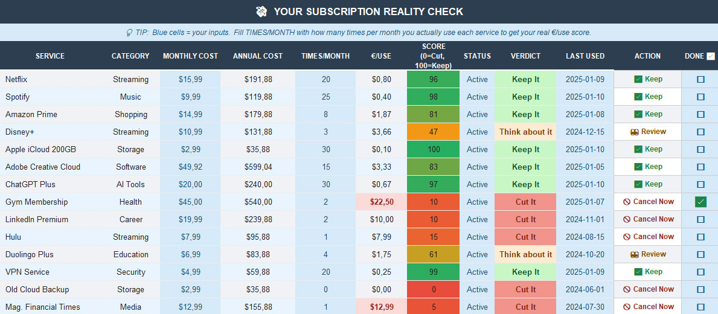Tick the Done checkbox for Amazon Prime
This screenshot has width=718, height=314.
coord(700,115)
